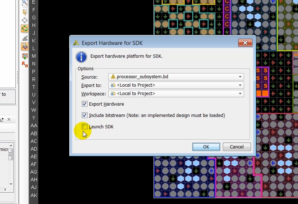
Task: Click row label T in package ruler
Action: [x=34, y=87]
